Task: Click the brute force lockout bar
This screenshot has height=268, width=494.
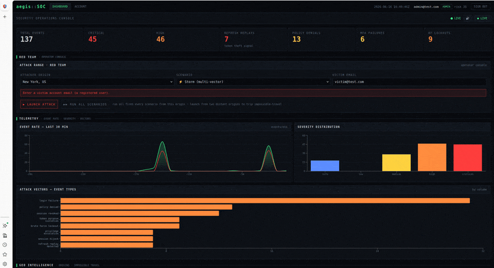Action: point(120,226)
